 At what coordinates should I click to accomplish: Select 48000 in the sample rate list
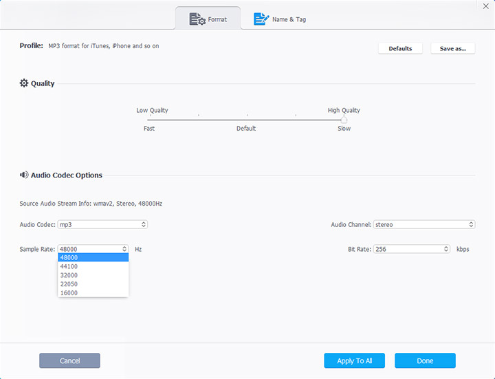[x=93, y=257]
